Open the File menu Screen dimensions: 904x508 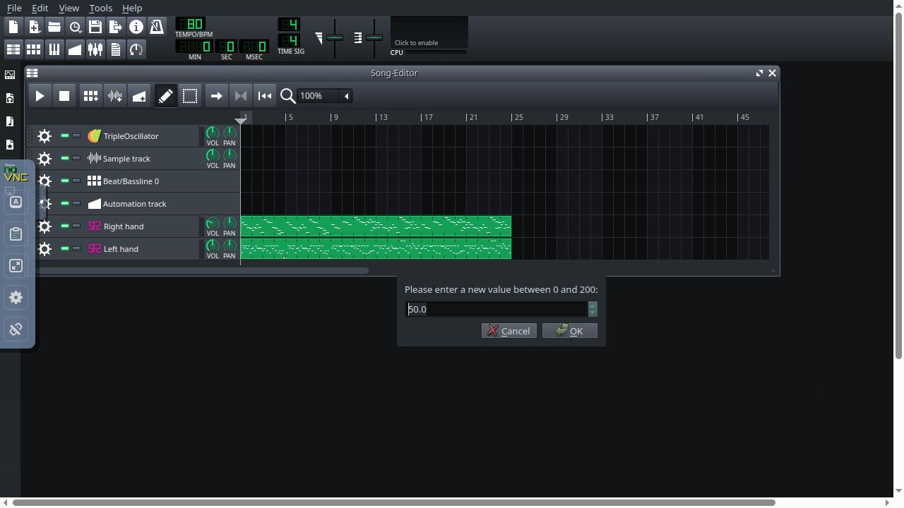click(x=14, y=8)
